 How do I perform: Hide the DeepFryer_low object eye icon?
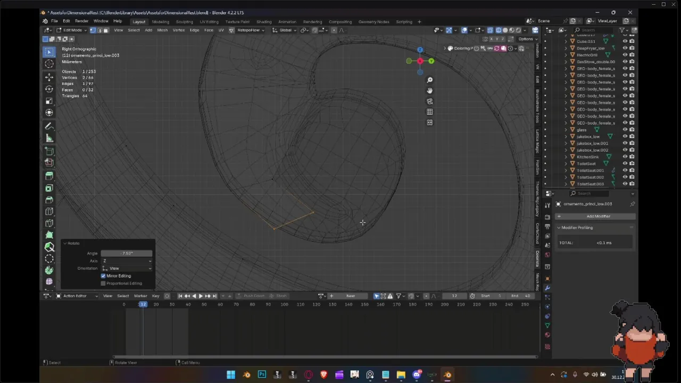click(625, 48)
